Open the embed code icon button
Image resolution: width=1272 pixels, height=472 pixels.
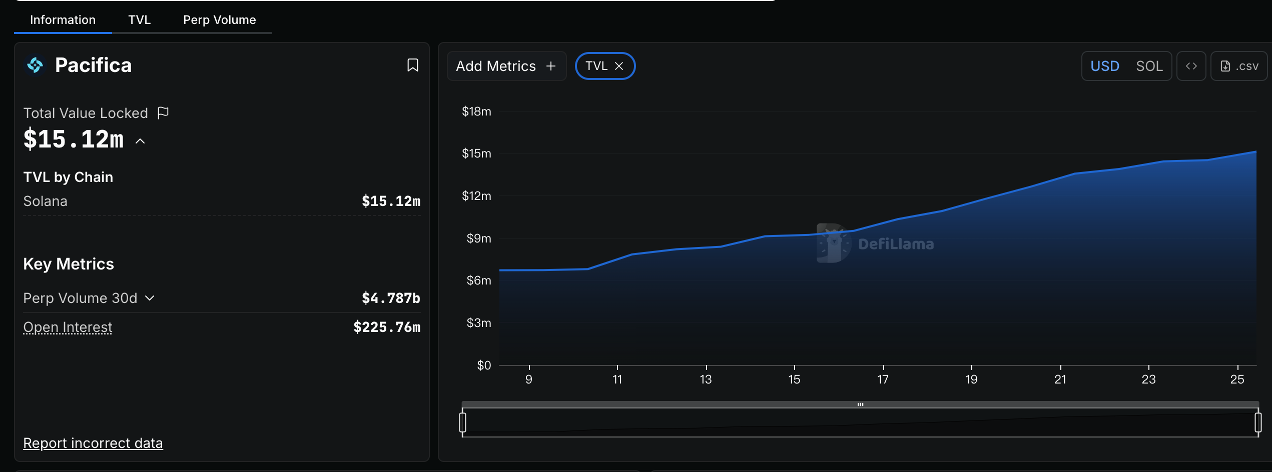tap(1191, 66)
